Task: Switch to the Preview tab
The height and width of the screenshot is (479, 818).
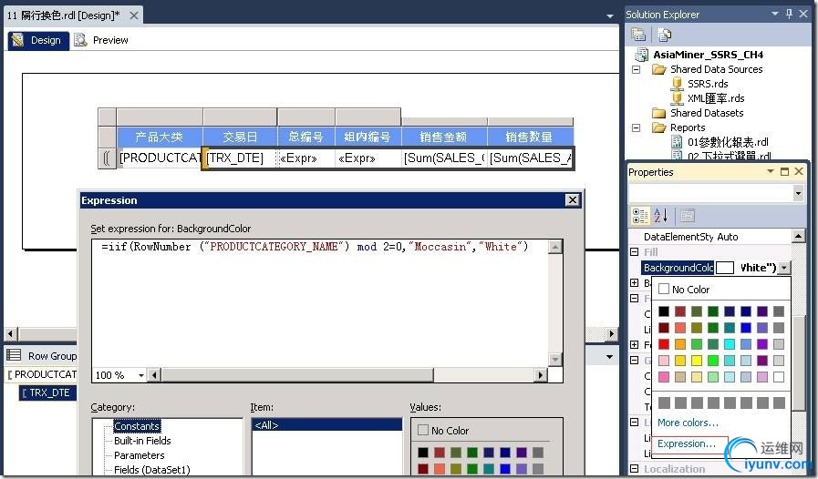Action: tap(101, 40)
